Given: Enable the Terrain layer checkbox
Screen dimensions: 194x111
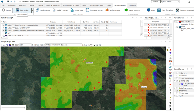Looking at the screenshot, I should click(x=177, y=76).
